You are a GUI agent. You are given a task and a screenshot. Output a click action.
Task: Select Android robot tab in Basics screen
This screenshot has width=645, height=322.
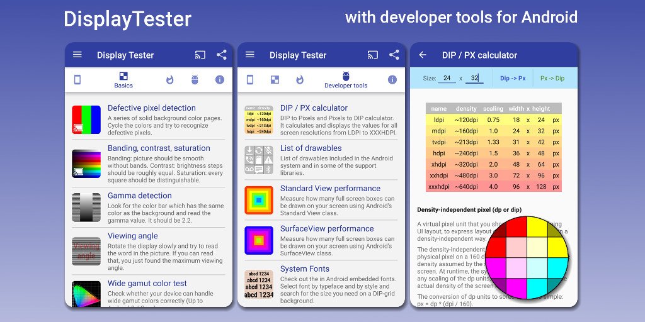[195, 80]
